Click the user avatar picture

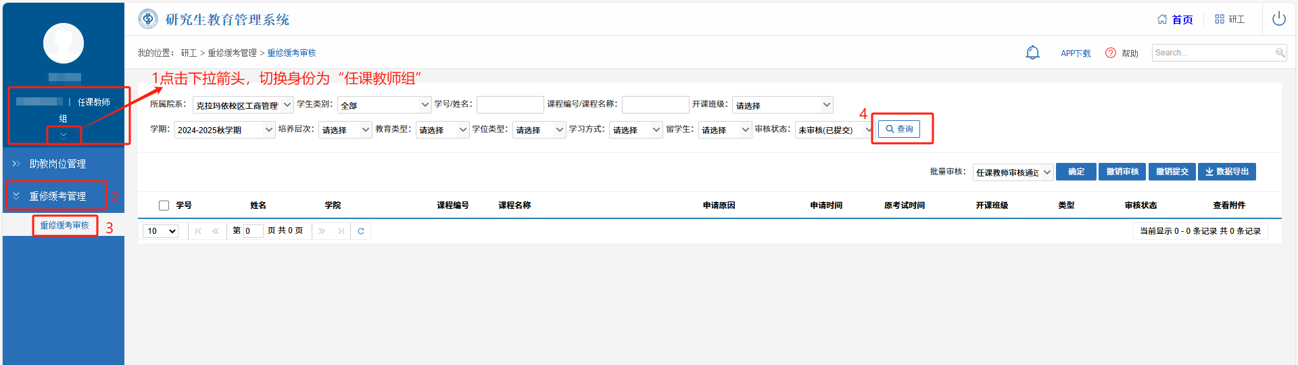[64, 43]
